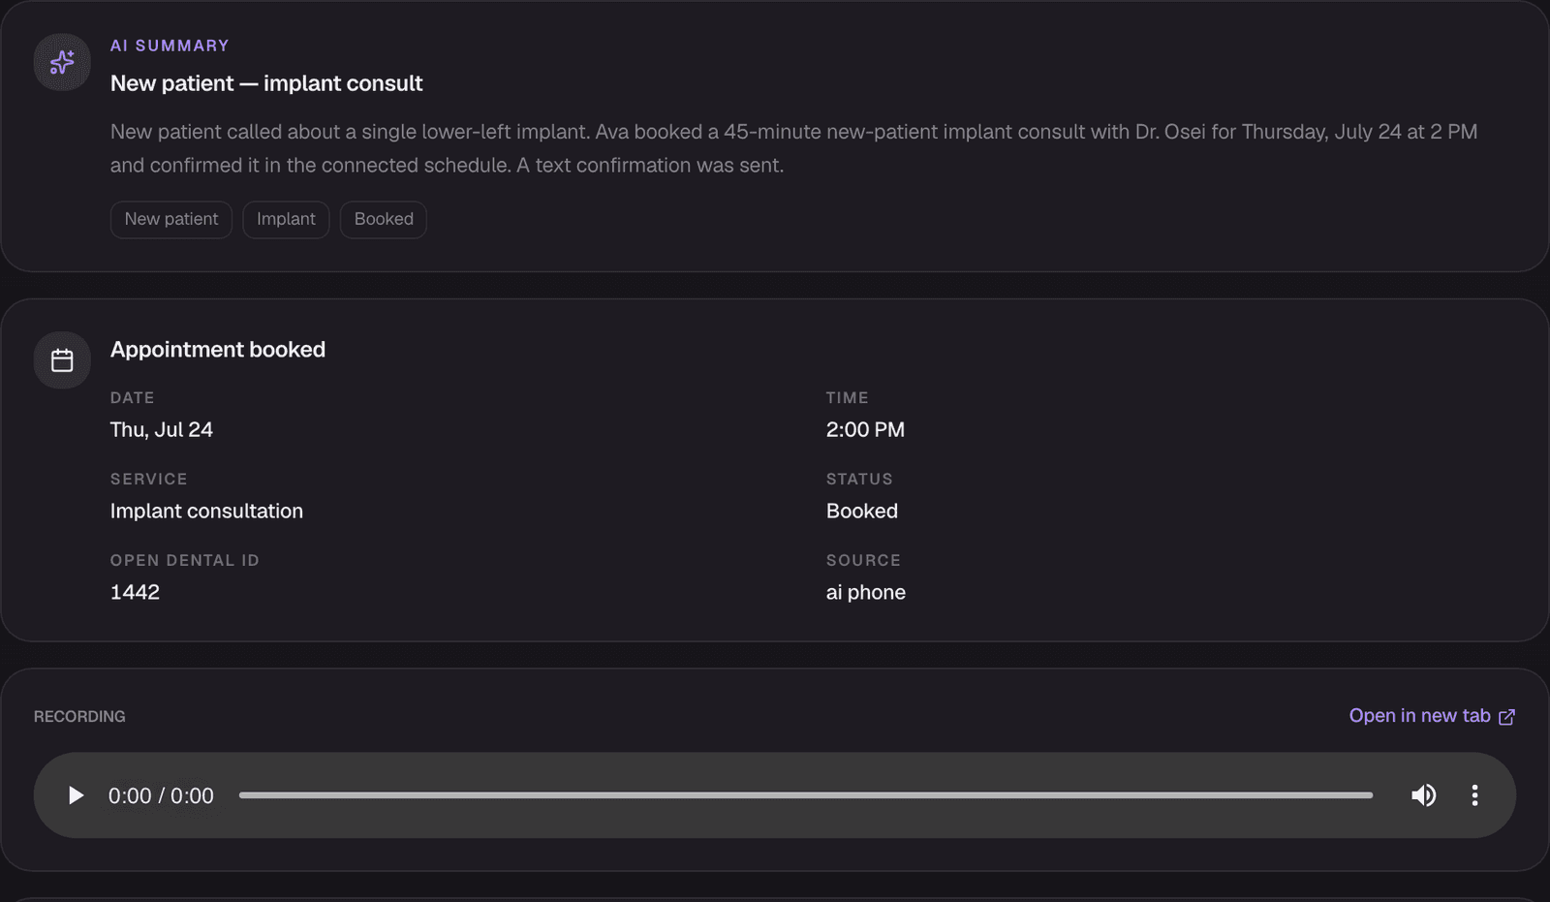
Task: Click the Open Dental ID 1442
Action: pyautogui.click(x=135, y=592)
